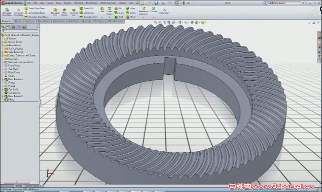This screenshot has height=192, width=322.
Task: Select the Extruded Cut tool
Action: [55, 12]
